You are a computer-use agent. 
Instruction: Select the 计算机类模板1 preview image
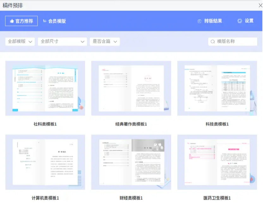[45, 162]
